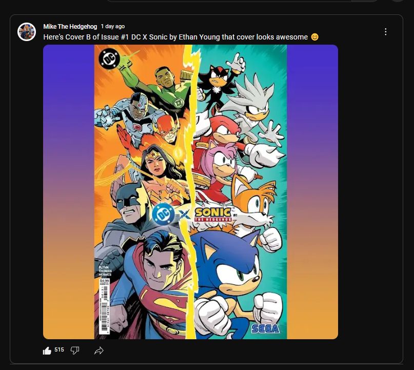Click the 515 like count

59,350
